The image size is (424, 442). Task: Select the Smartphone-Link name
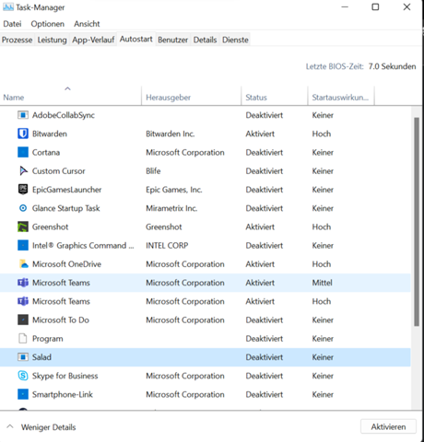click(x=63, y=394)
